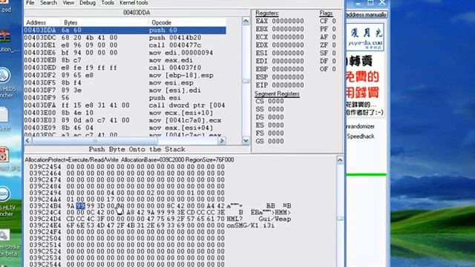Image resolution: width=475 pixels, height=267 pixels.
Task: Select row 00403DEB mov eax,edi
Action: tap(125, 60)
